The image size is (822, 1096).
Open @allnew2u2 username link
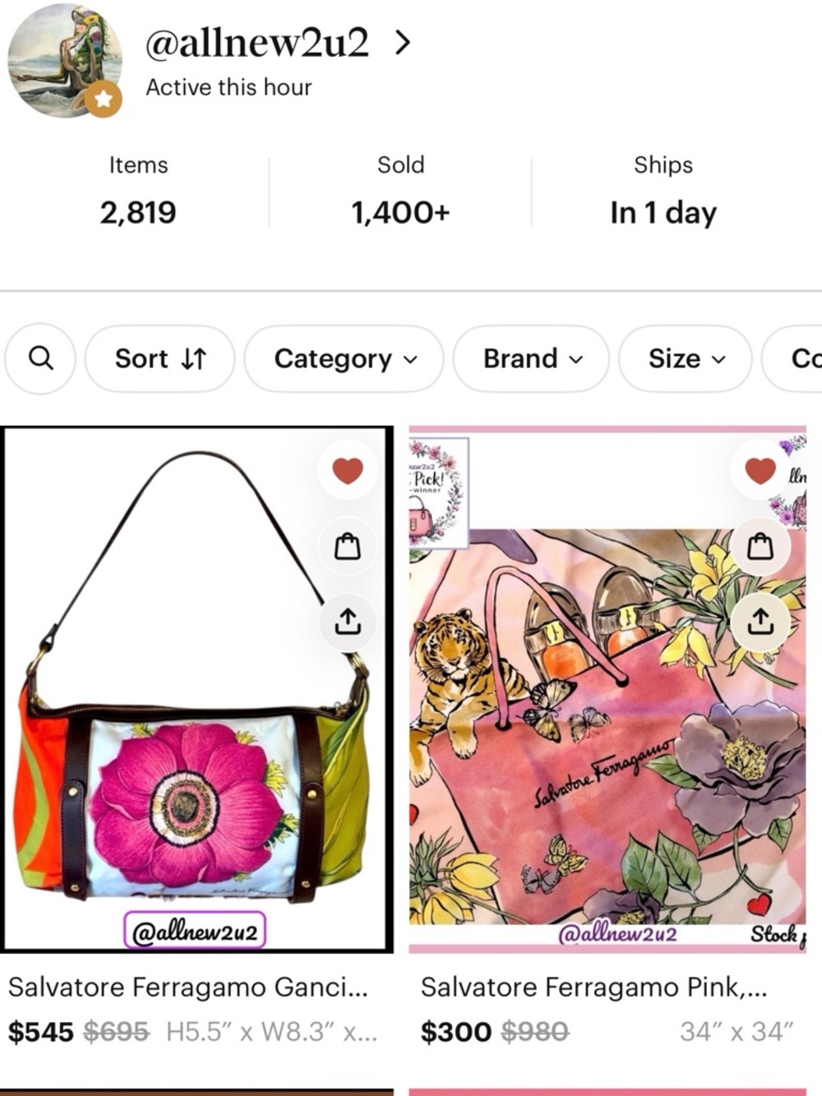click(257, 43)
